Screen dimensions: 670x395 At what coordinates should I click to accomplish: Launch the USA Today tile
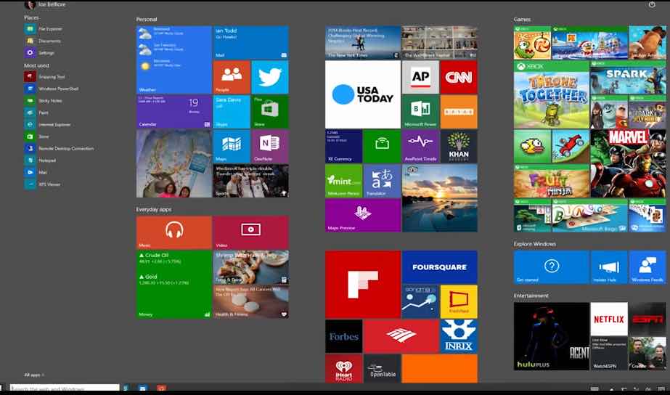pyautogui.click(x=363, y=94)
